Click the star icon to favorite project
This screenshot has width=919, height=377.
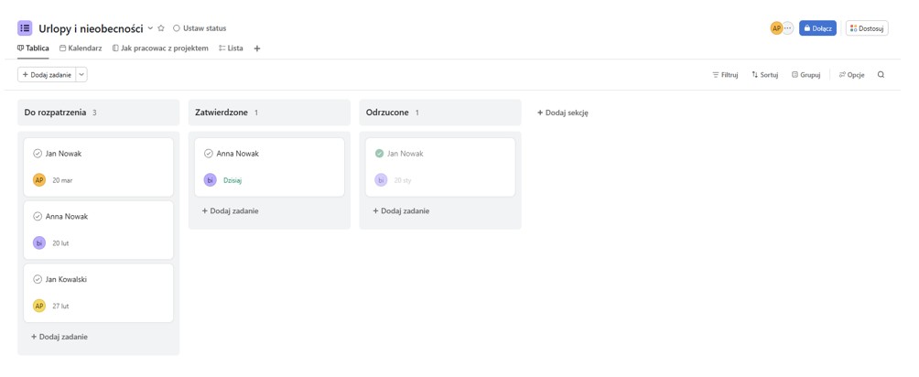[162, 28]
